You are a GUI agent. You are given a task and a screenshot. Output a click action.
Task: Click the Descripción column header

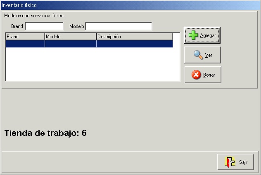pos(135,37)
